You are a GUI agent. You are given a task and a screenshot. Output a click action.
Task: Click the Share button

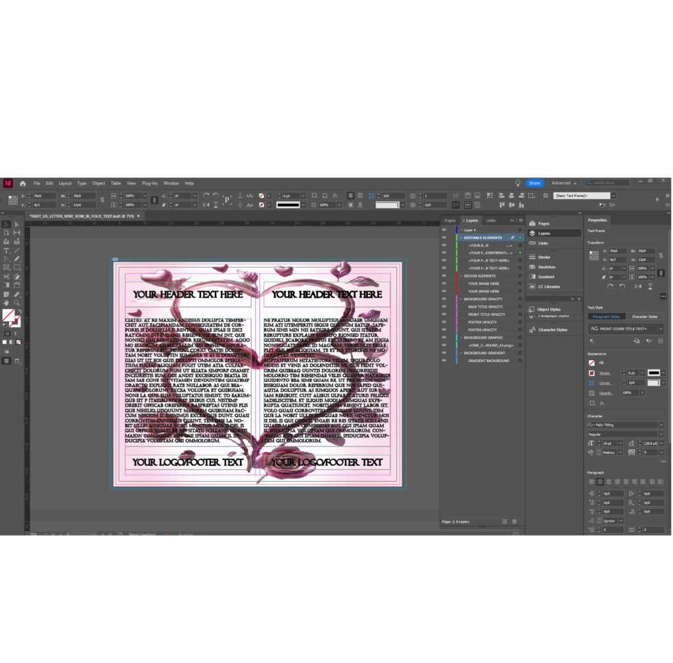534,183
